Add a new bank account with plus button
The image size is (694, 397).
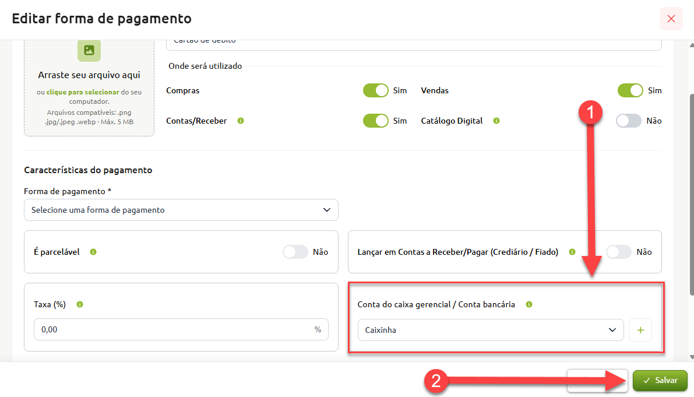640,330
